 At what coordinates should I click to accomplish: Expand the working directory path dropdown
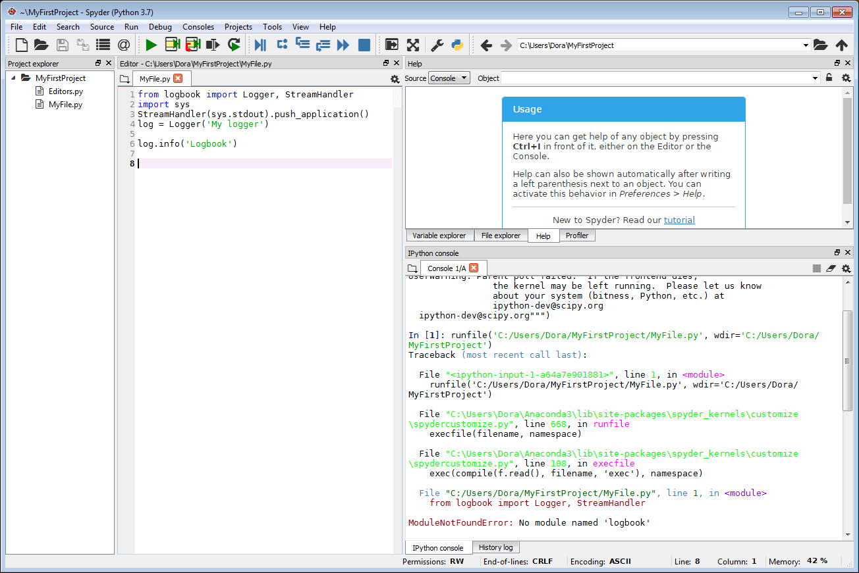[x=806, y=45]
